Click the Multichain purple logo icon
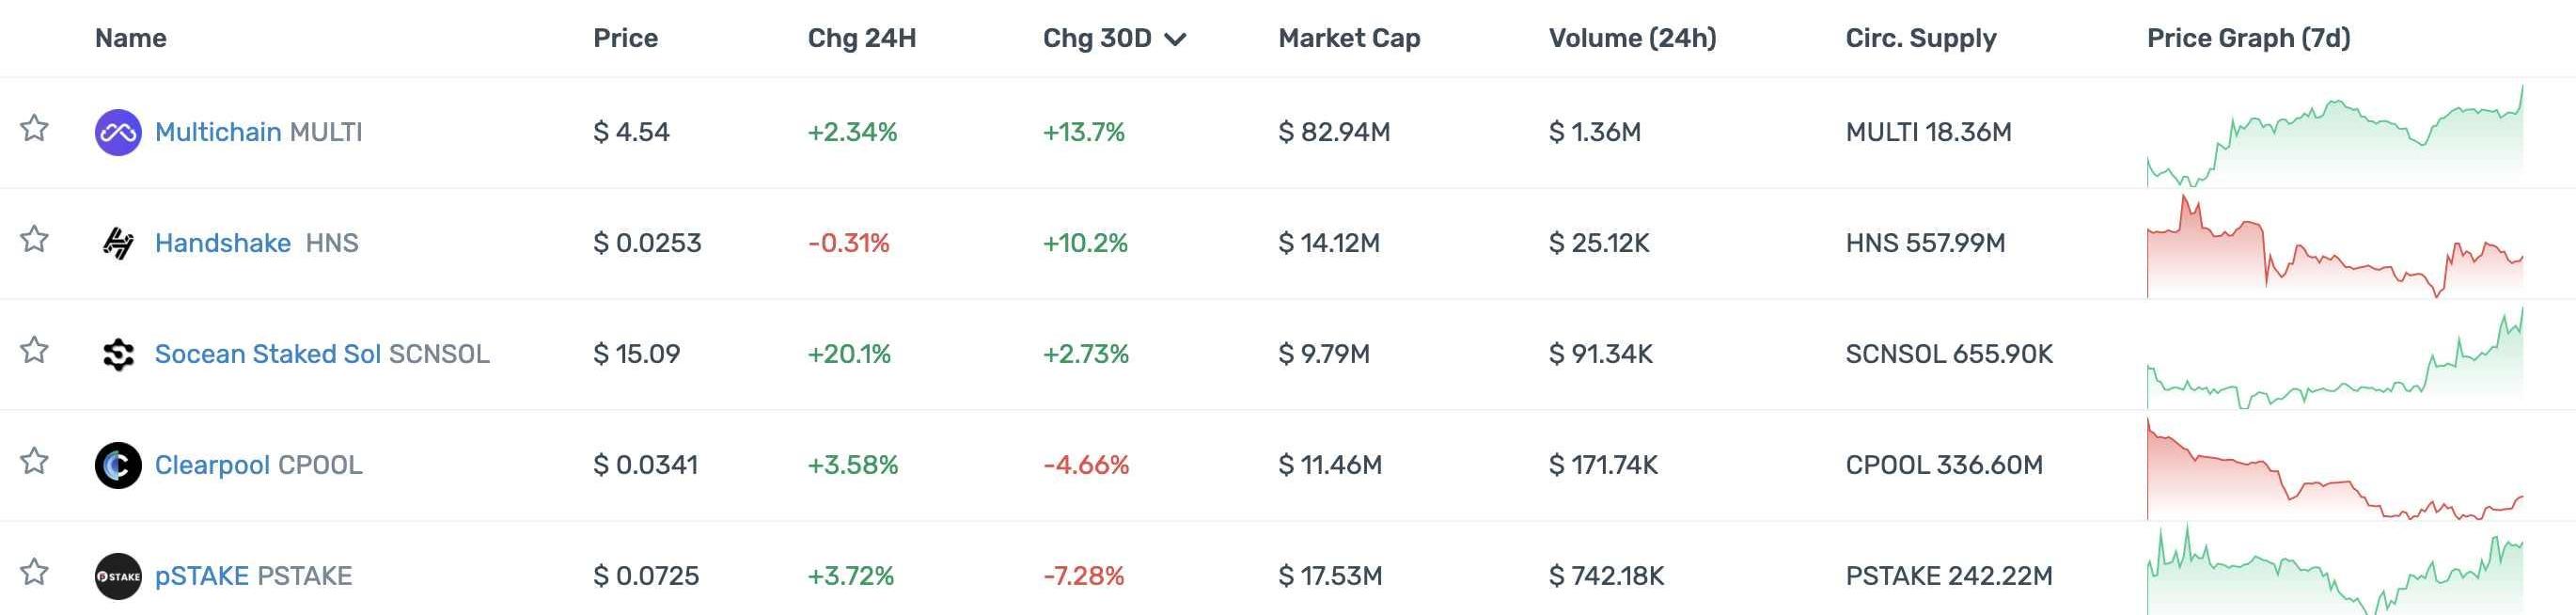Image resolution: width=2576 pixels, height=615 pixels. pyautogui.click(x=118, y=132)
